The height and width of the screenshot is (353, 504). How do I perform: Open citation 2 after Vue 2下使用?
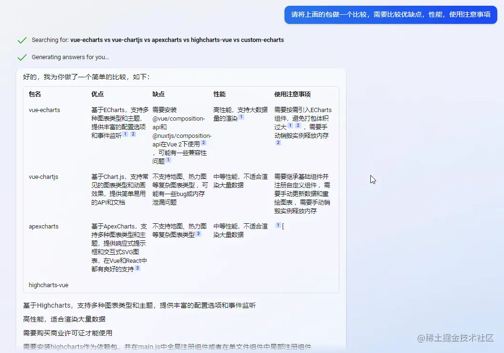click(203, 143)
